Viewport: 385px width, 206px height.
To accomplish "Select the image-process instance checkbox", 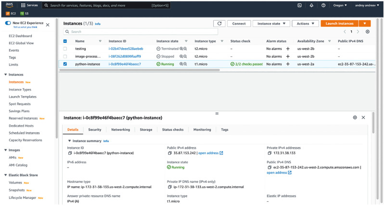I will [65, 56].
